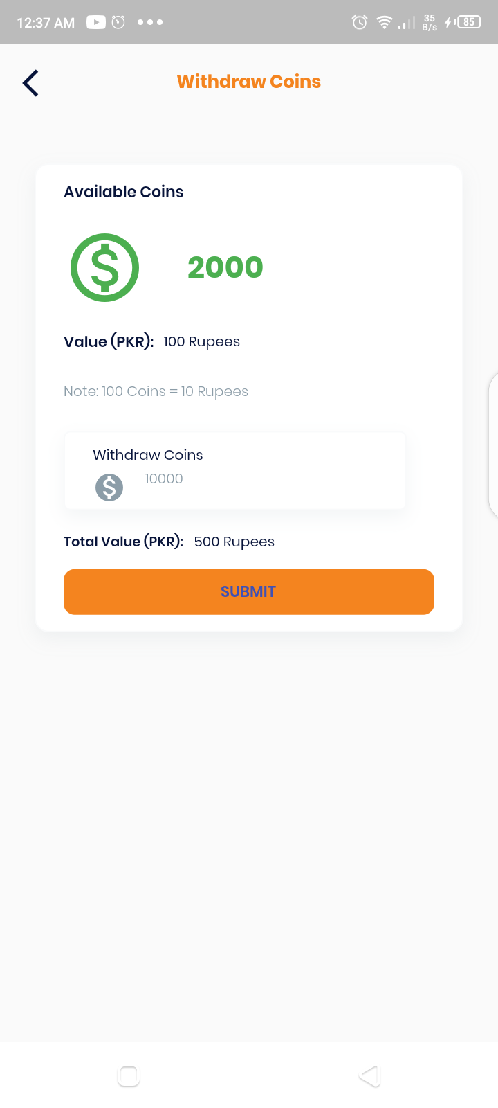Tap the Wi-Fi signal icon
Screen dimensions: 498x1108
[x=384, y=22]
